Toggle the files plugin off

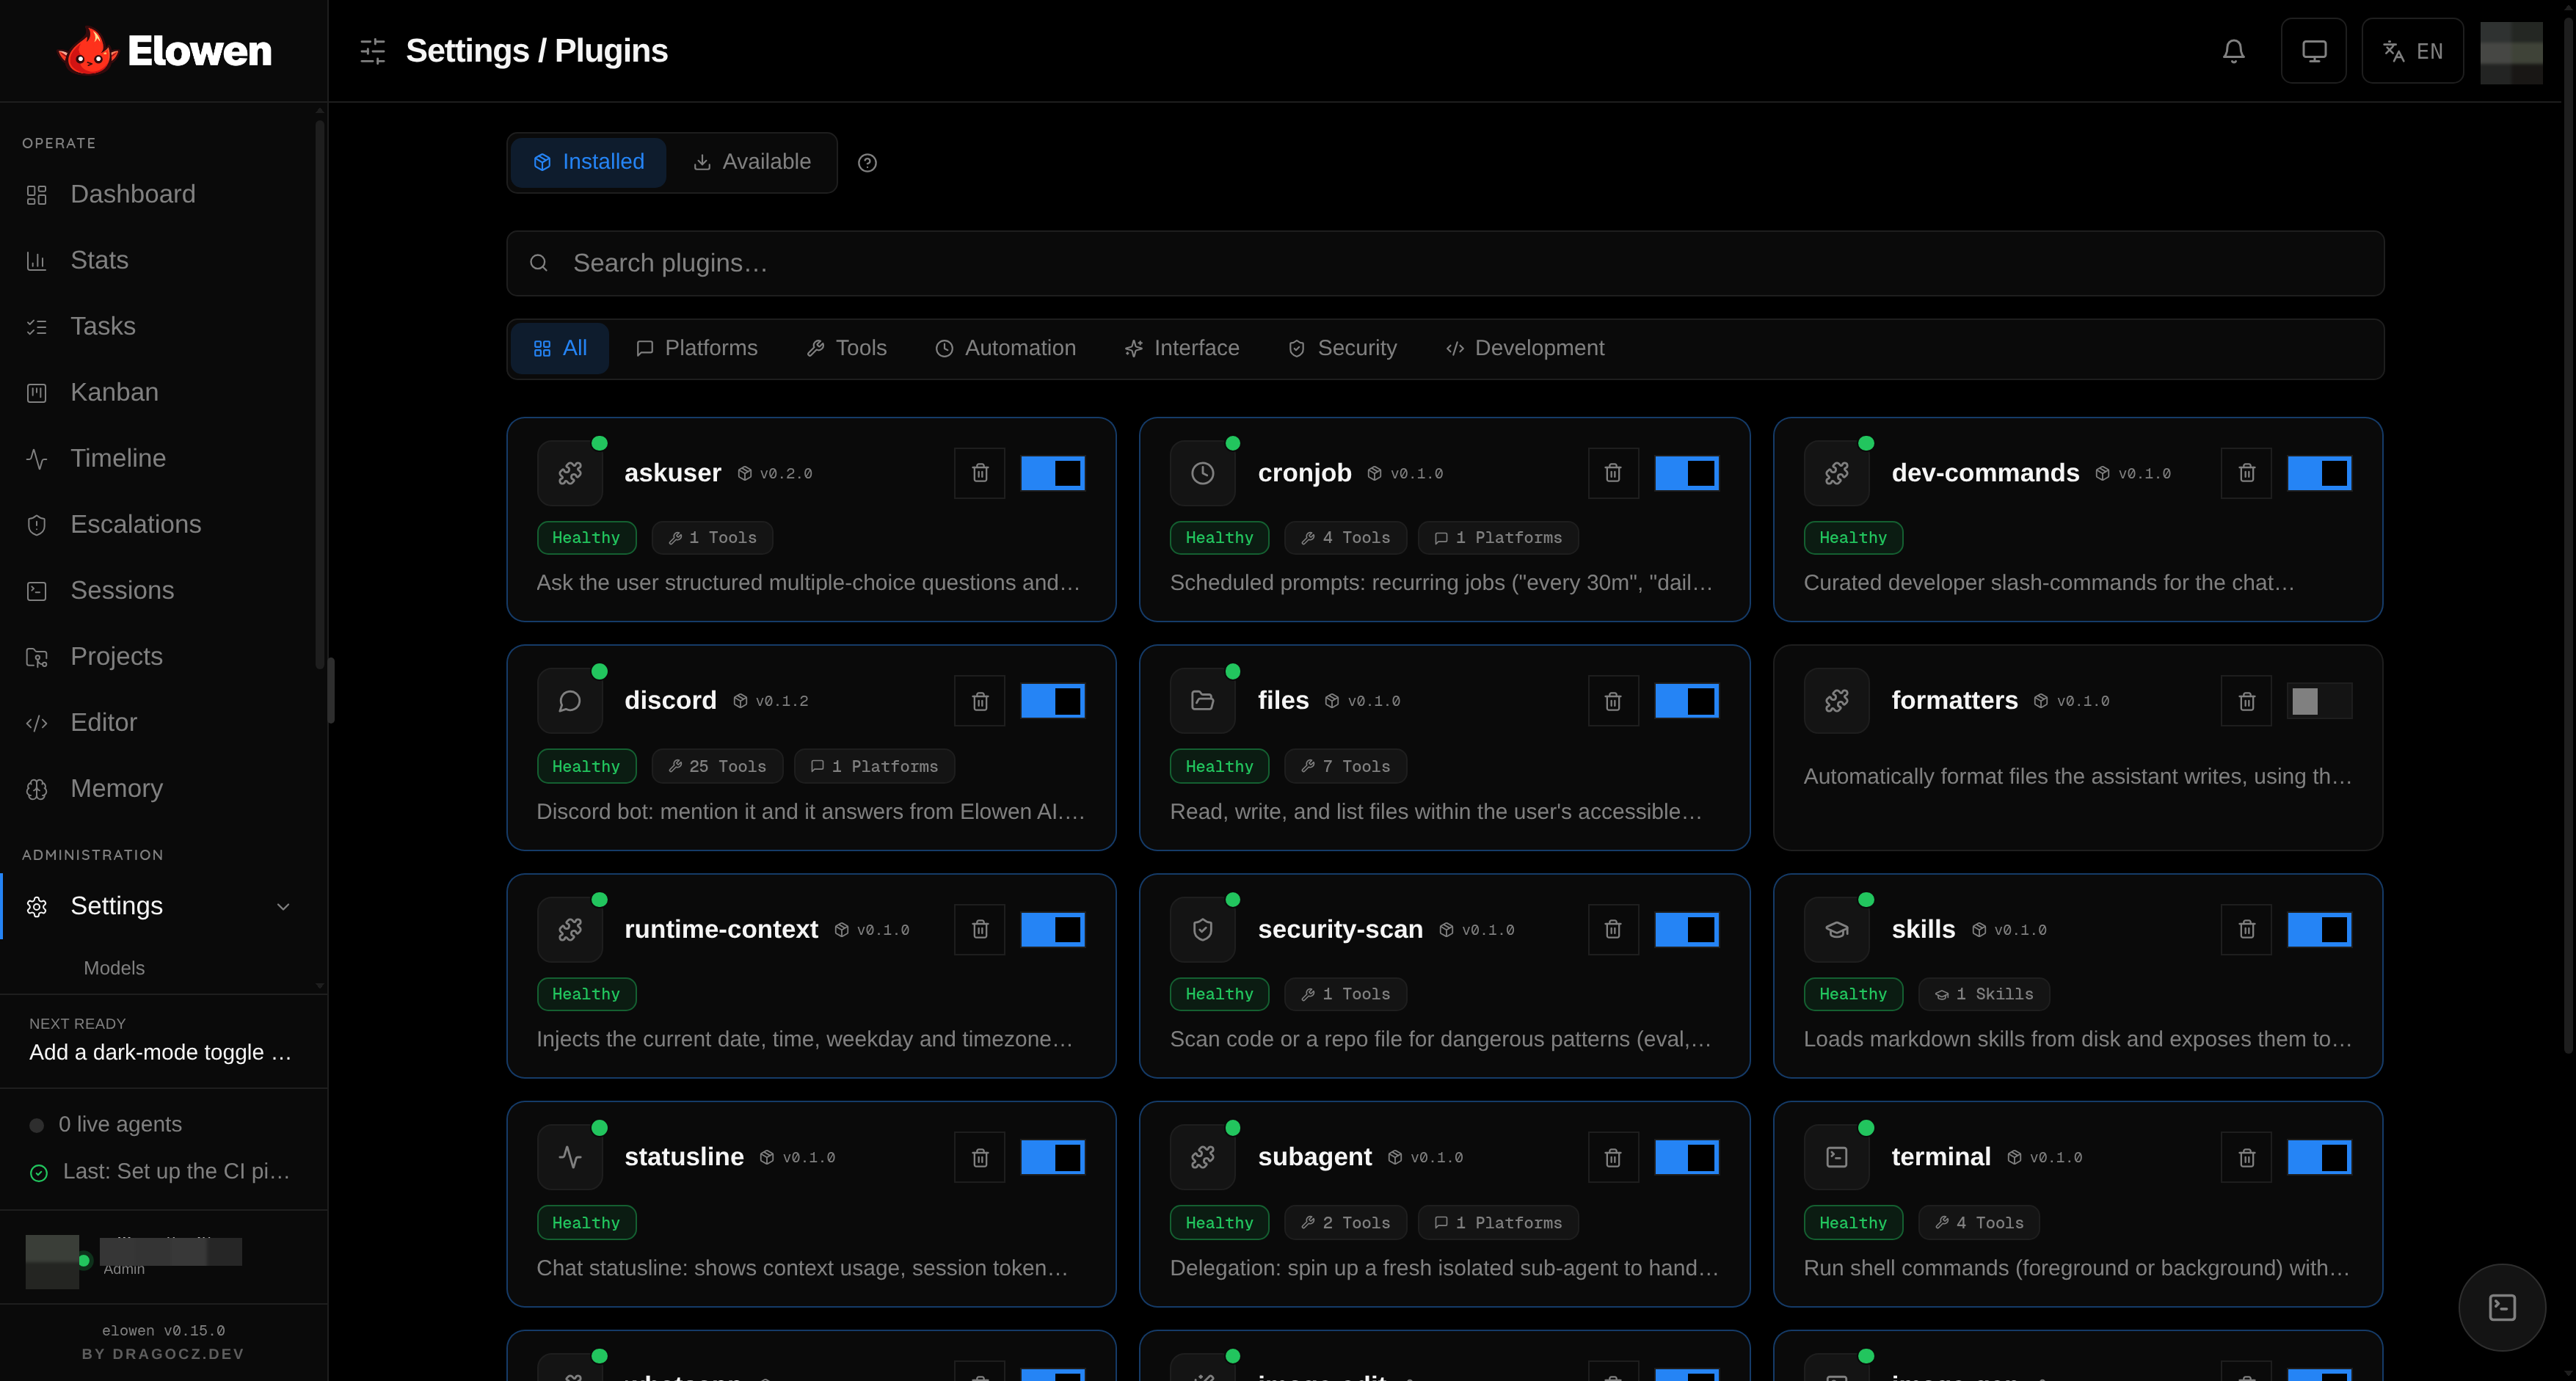1686,701
